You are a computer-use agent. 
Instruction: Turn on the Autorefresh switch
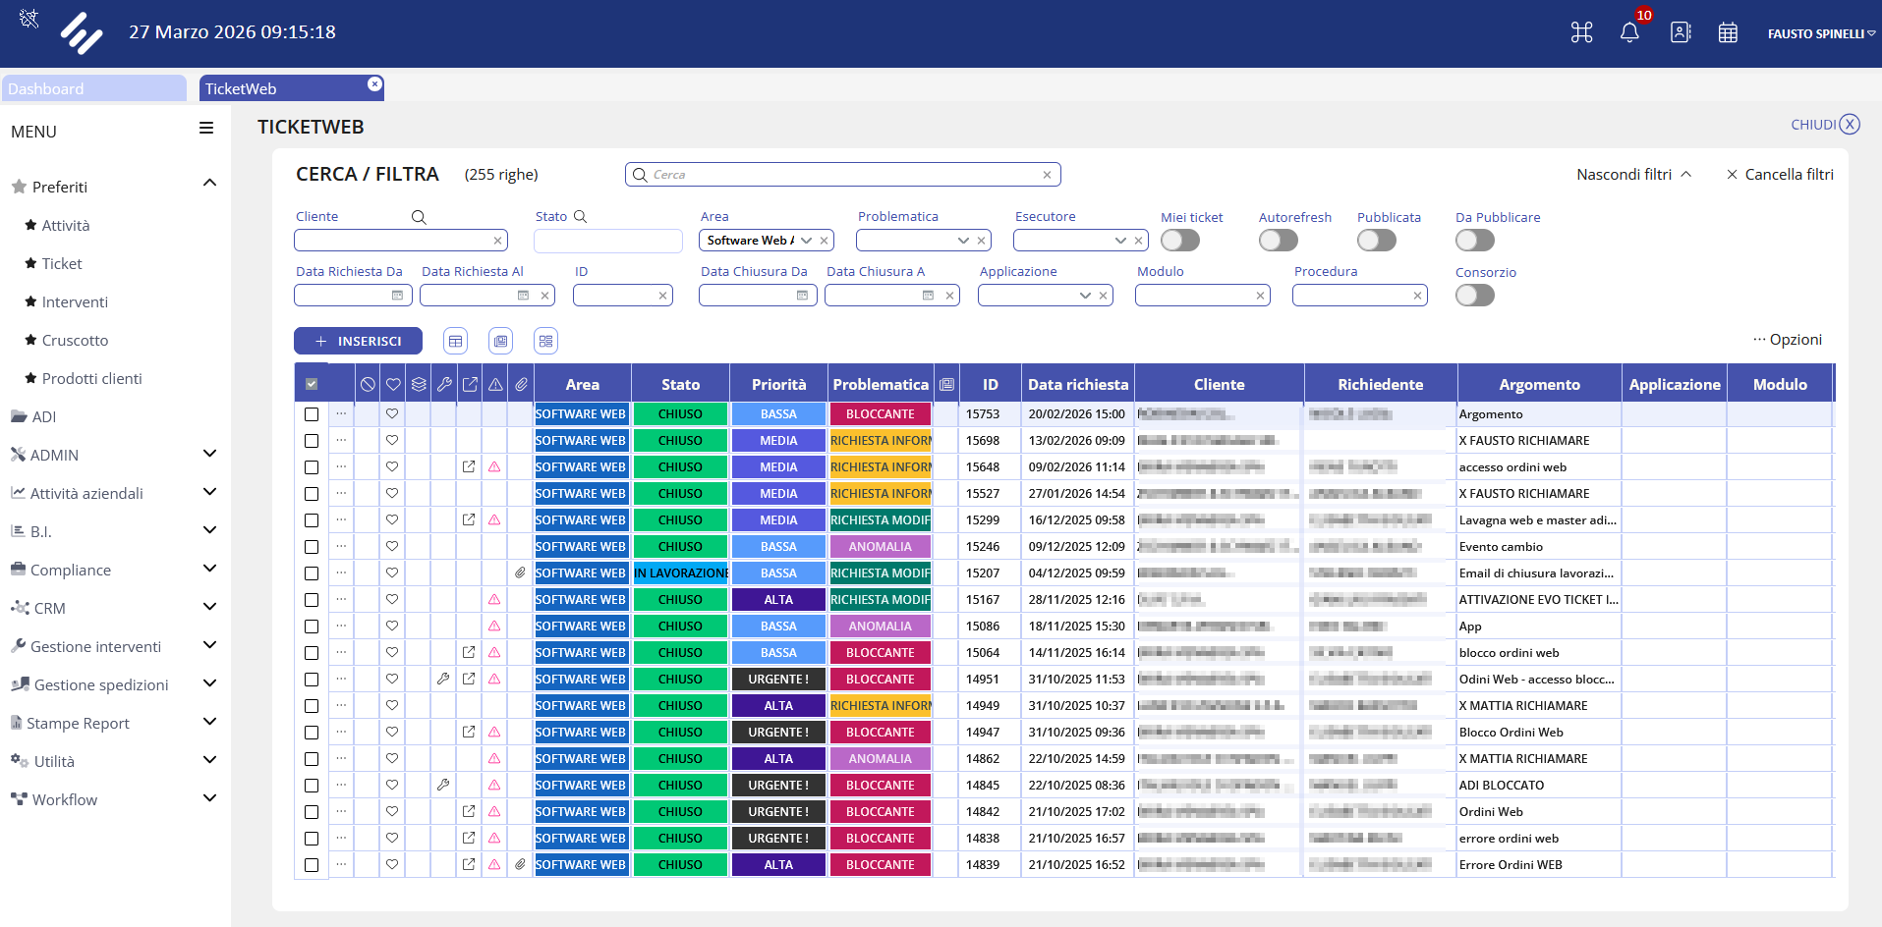click(1278, 241)
